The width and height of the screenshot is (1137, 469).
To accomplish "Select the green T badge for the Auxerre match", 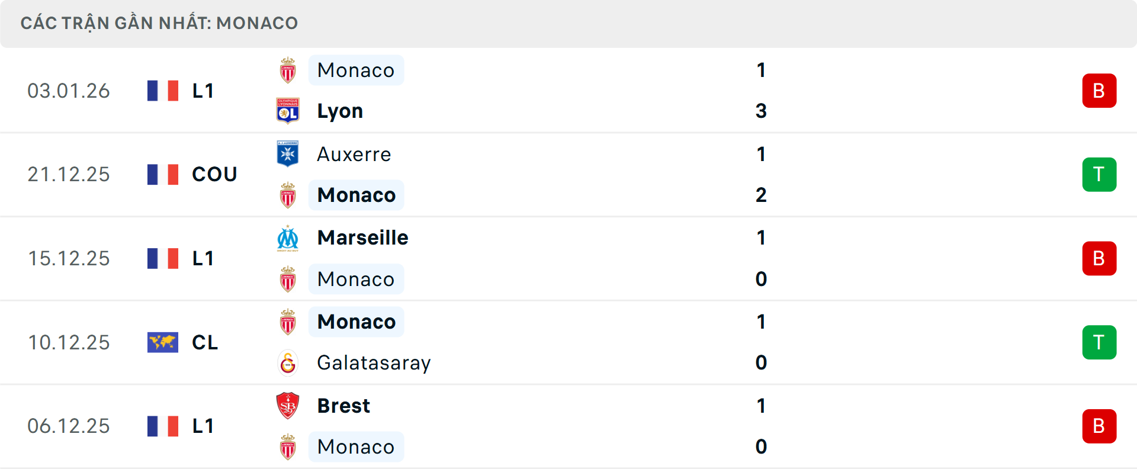I will [1099, 174].
